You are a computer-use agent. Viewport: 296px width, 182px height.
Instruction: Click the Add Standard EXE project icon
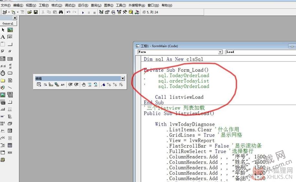click(x=5, y=12)
